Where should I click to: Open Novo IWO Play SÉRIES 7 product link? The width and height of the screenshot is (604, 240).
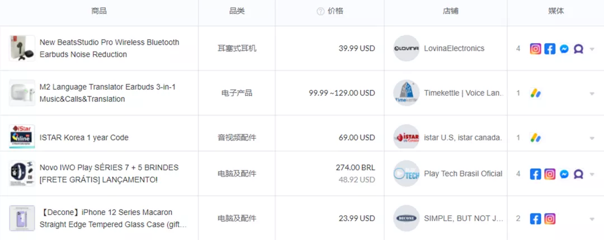point(109,173)
